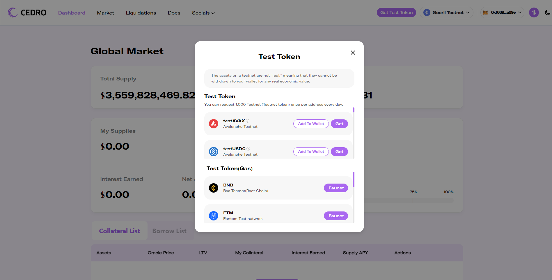The image size is (552, 280).
Task: Click the CEDRO logo icon
Action: pyautogui.click(x=13, y=12)
